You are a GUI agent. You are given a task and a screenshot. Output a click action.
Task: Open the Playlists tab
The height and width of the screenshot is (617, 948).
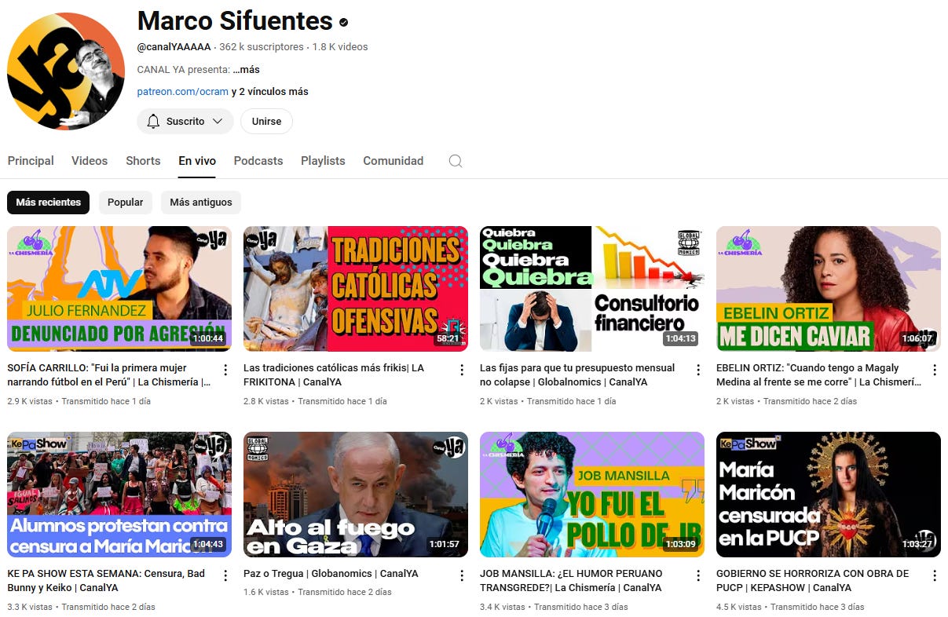click(x=323, y=161)
